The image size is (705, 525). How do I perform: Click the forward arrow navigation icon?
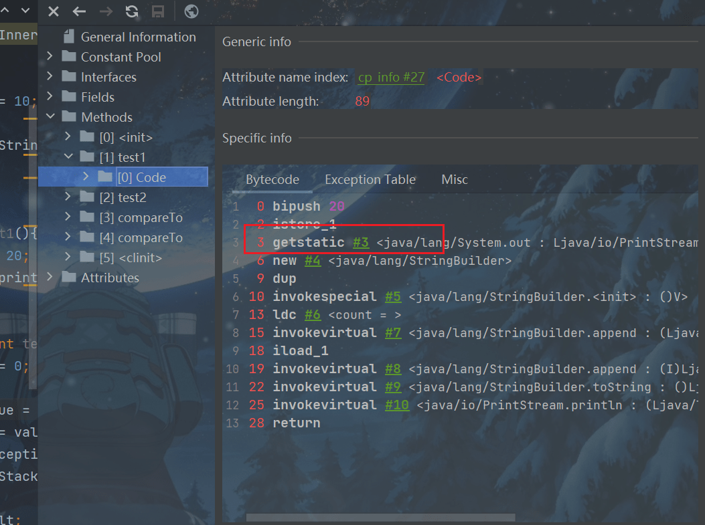tap(105, 11)
